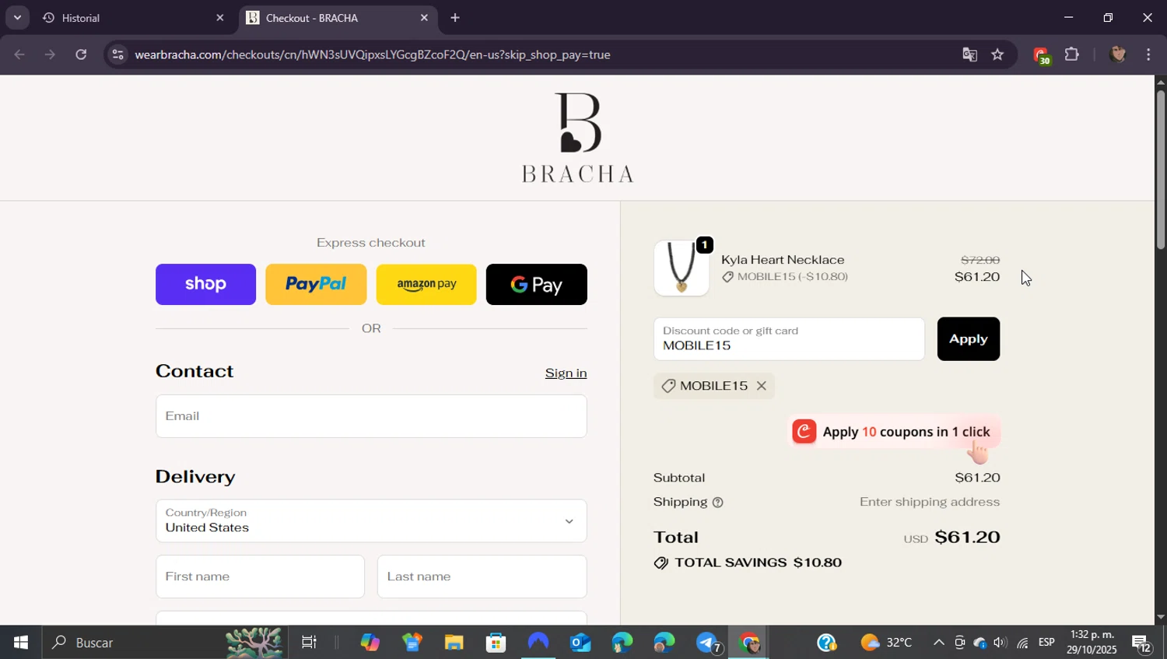This screenshot has height=659, width=1167.
Task: Open the Chrome three-dot menu
Action: point(1149,54)
